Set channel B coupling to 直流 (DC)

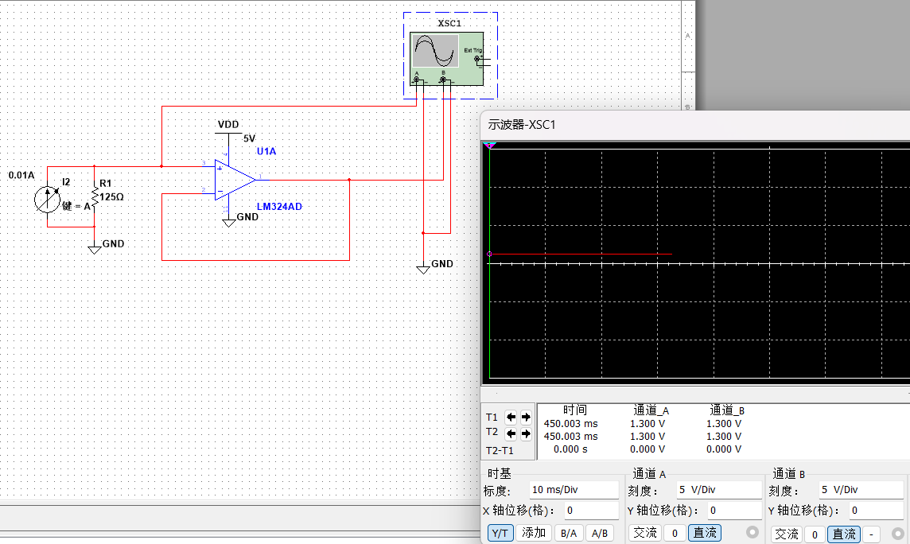pyautogui.click(x=845, y=534)
